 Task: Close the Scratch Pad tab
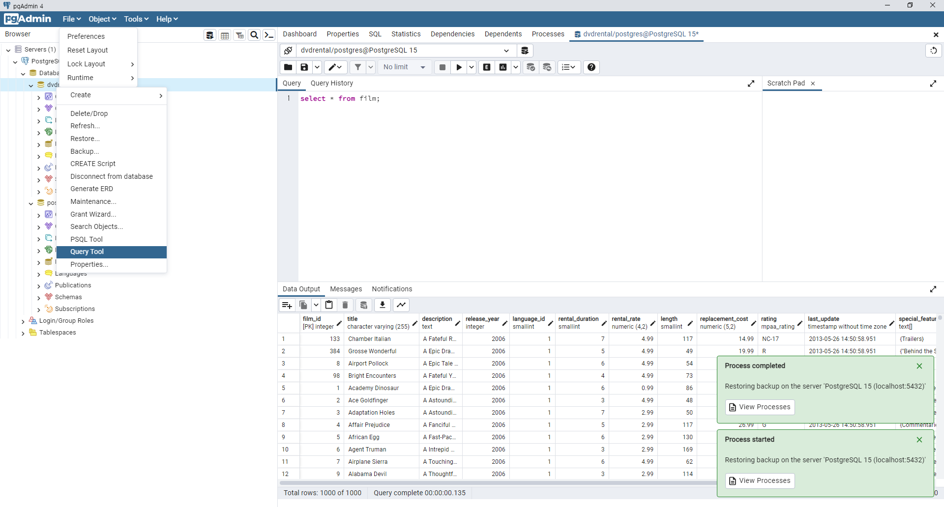coord(813,84)
